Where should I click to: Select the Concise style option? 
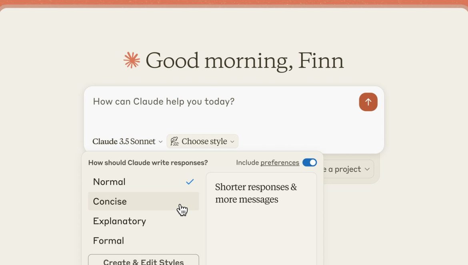144,201
